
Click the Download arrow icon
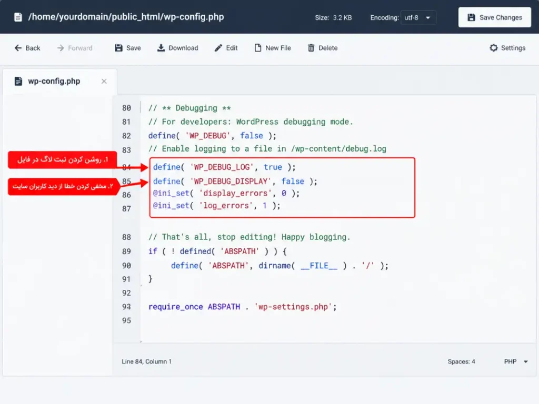coord(161,48)
